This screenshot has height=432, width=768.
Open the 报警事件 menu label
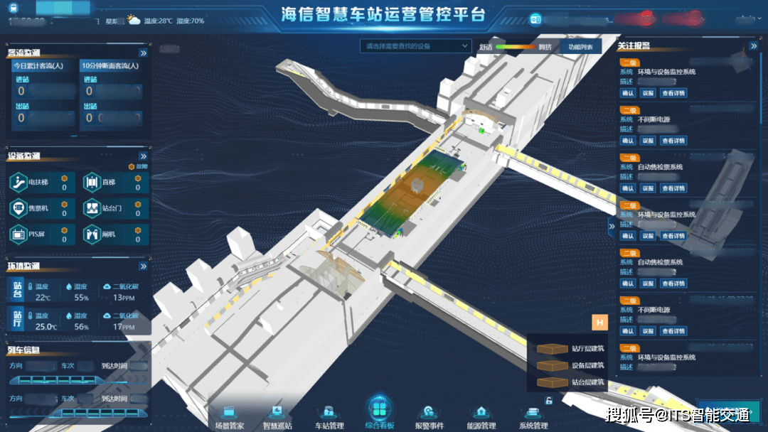tap(429, 426)
